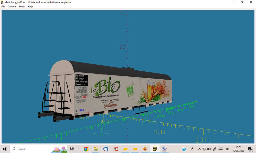
Task: Open the red CCleaner taskbar icon
Action: click(116, 149)
